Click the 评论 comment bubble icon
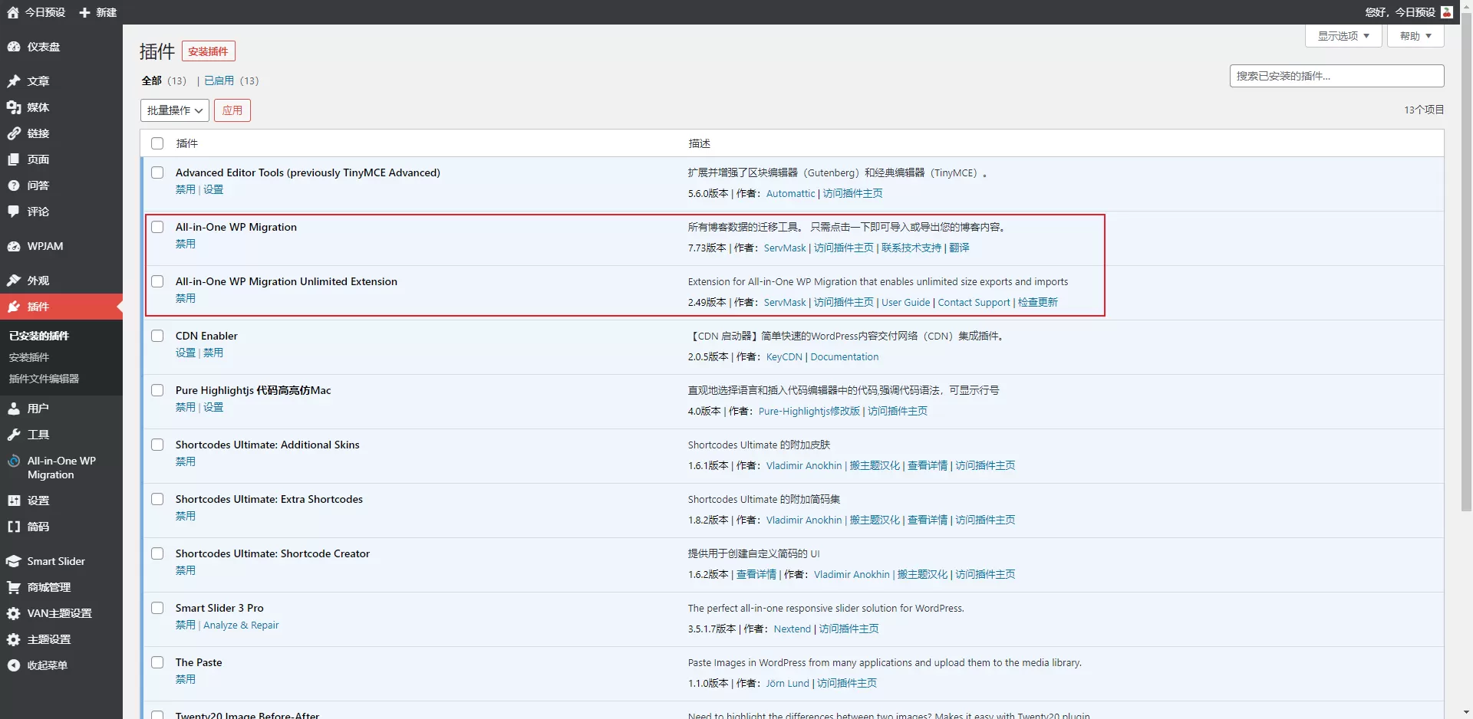Screen dimensions: 1473x719 [14, 212]
